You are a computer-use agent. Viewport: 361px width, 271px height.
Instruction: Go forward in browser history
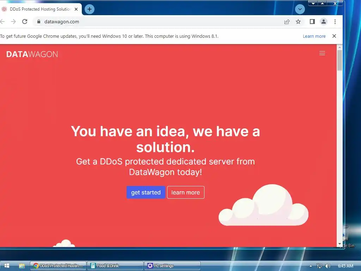(13, 22)
